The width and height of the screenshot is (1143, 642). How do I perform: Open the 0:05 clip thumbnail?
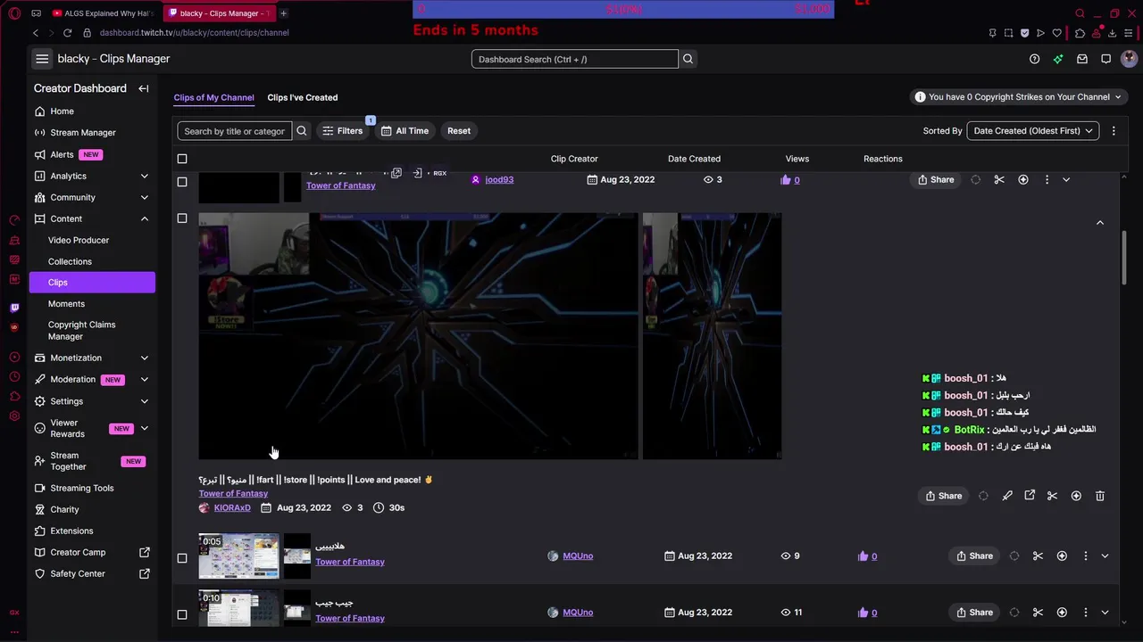click(238, 556)
